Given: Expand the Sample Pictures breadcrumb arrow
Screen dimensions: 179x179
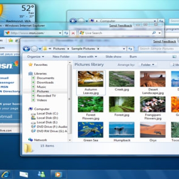Looking at the screenshot, I should [98, 49].
